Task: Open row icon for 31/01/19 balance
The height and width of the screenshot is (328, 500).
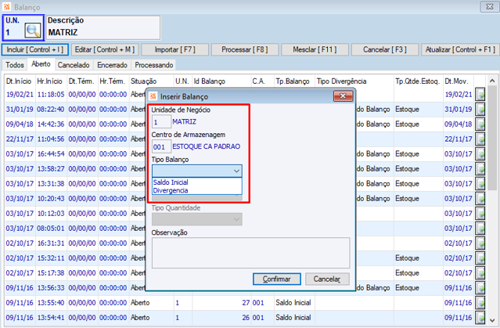Action: coord(480,109)
